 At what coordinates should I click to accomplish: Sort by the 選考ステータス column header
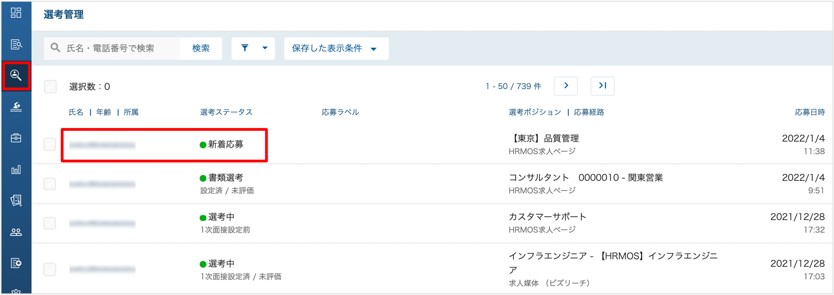pos(226,112)
